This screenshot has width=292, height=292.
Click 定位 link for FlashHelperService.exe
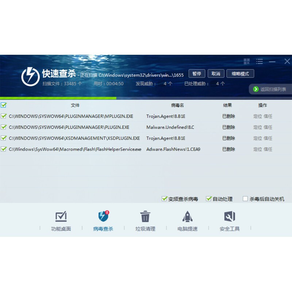tap(258, 149)
